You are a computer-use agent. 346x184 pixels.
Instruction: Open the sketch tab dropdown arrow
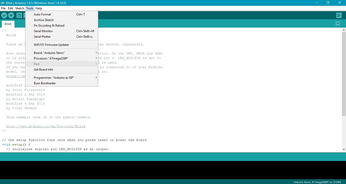338,23
